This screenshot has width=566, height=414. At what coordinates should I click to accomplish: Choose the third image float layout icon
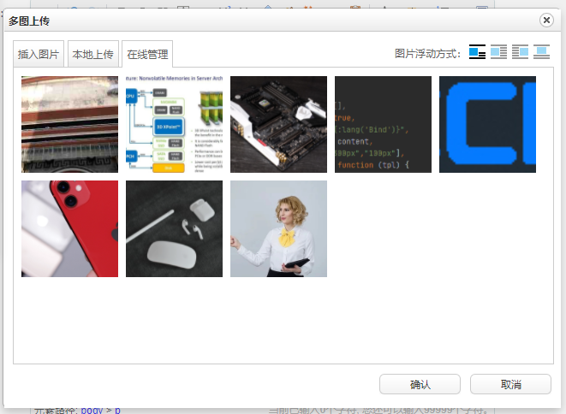pyautogui.click(x=520, y=52)
